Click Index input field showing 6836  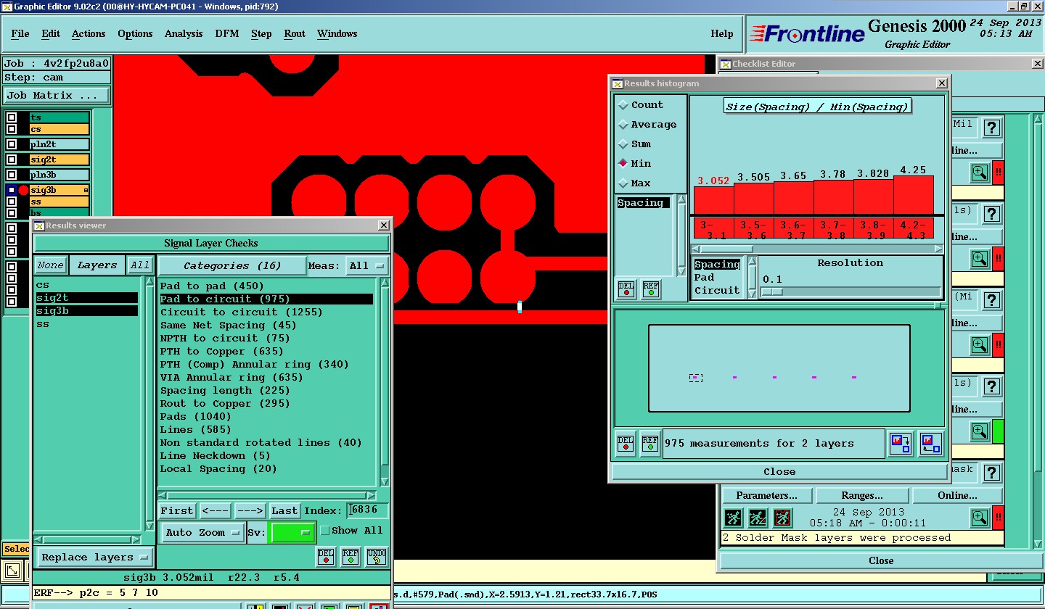[x=368, y=511]
